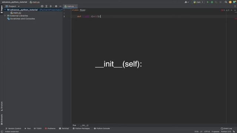The width and height of the screenshot is (237, 133).
Task: Click 'Indent expected' status message
Action: (x=12, y=132)
